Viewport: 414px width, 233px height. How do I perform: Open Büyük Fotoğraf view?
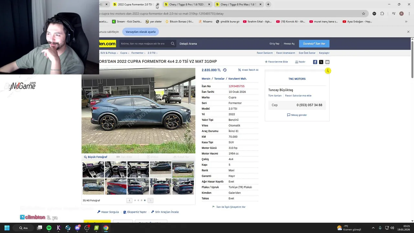pyautogui.click(x=95, y=157)
